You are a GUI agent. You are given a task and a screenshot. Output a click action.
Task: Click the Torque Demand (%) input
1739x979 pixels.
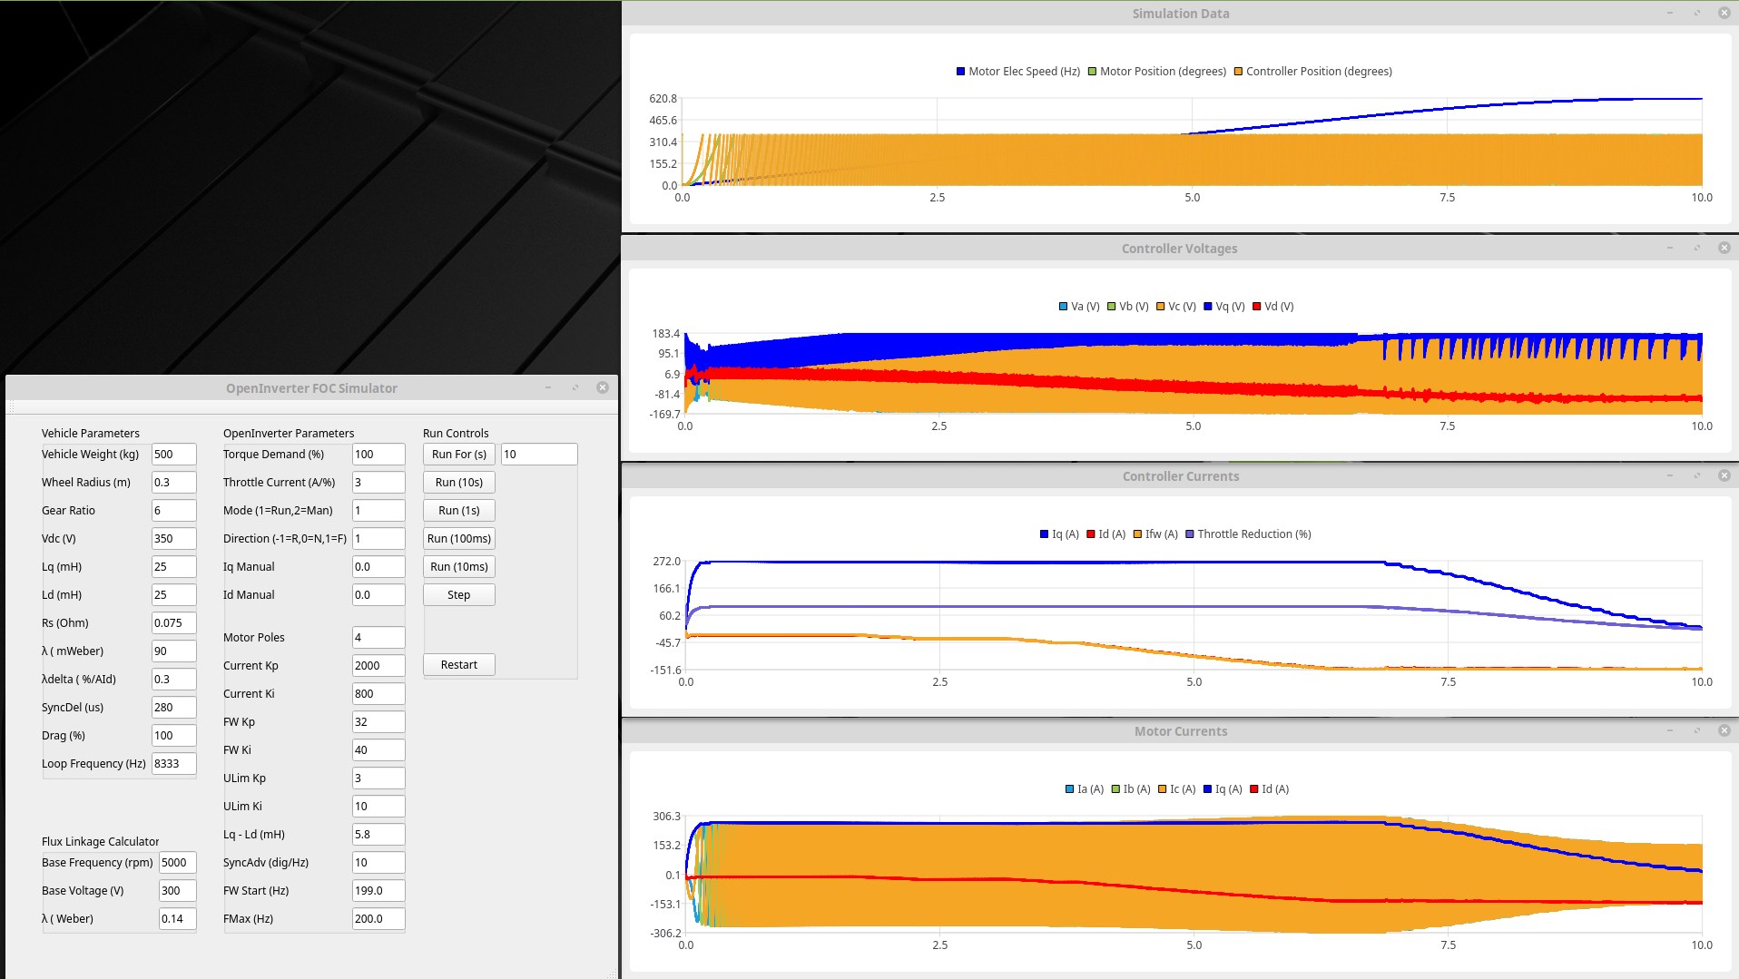point(378,455)
